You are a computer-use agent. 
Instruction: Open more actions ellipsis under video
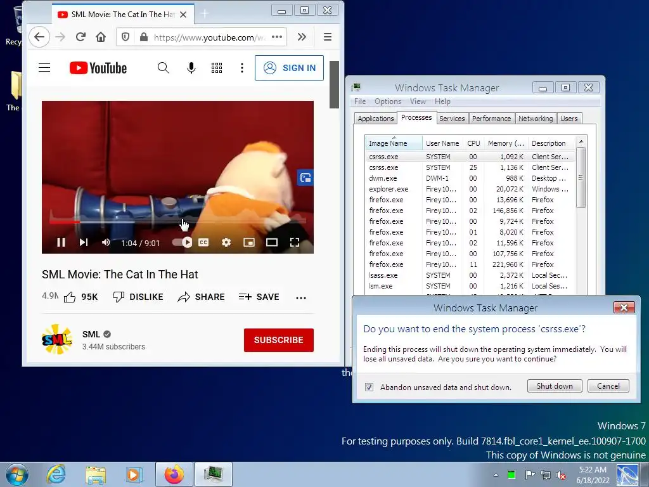tap(301, 298)
